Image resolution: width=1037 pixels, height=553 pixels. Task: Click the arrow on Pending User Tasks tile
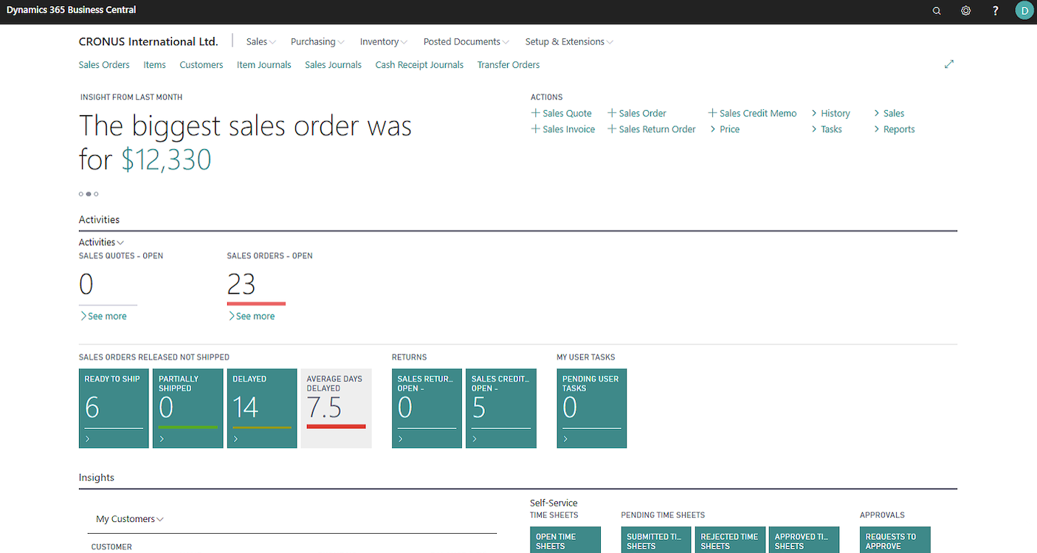pos(565,439)
